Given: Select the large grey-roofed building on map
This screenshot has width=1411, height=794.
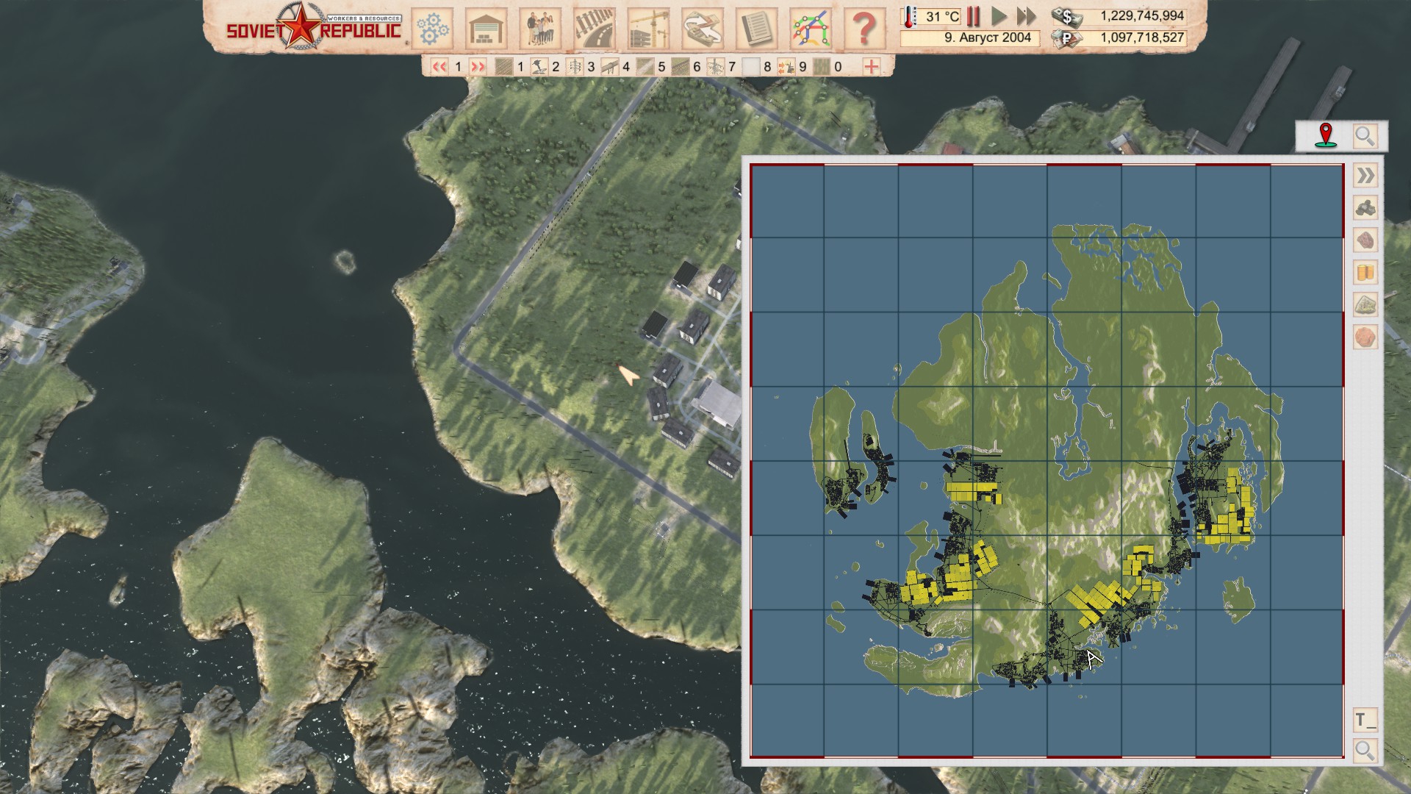Looking at the screenshot, I should pos(717,403).
